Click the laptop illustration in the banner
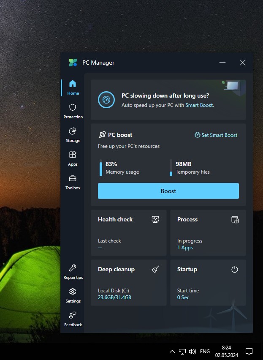This screenshot has width=263, height=360. pos(232,86)
